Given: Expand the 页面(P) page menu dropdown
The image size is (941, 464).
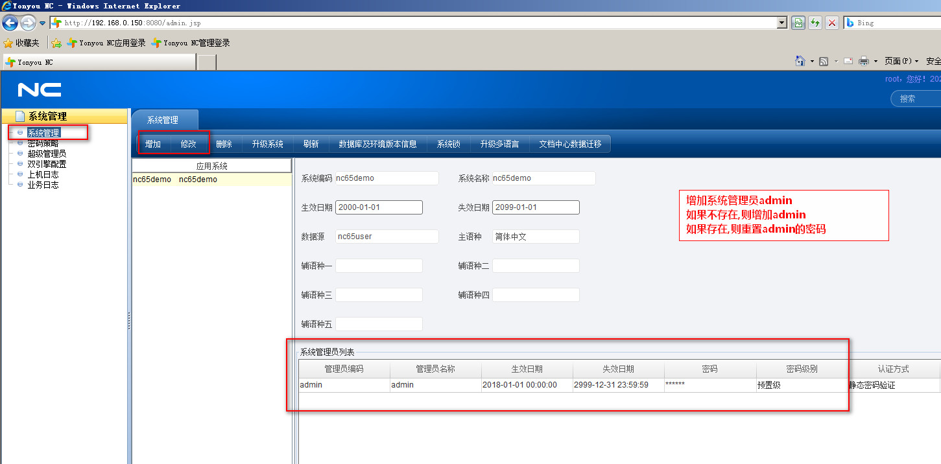Looking at the screenshot, I should click(901, 61).
